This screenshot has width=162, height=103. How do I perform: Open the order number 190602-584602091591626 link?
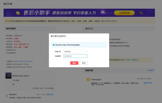pos(22,61)
